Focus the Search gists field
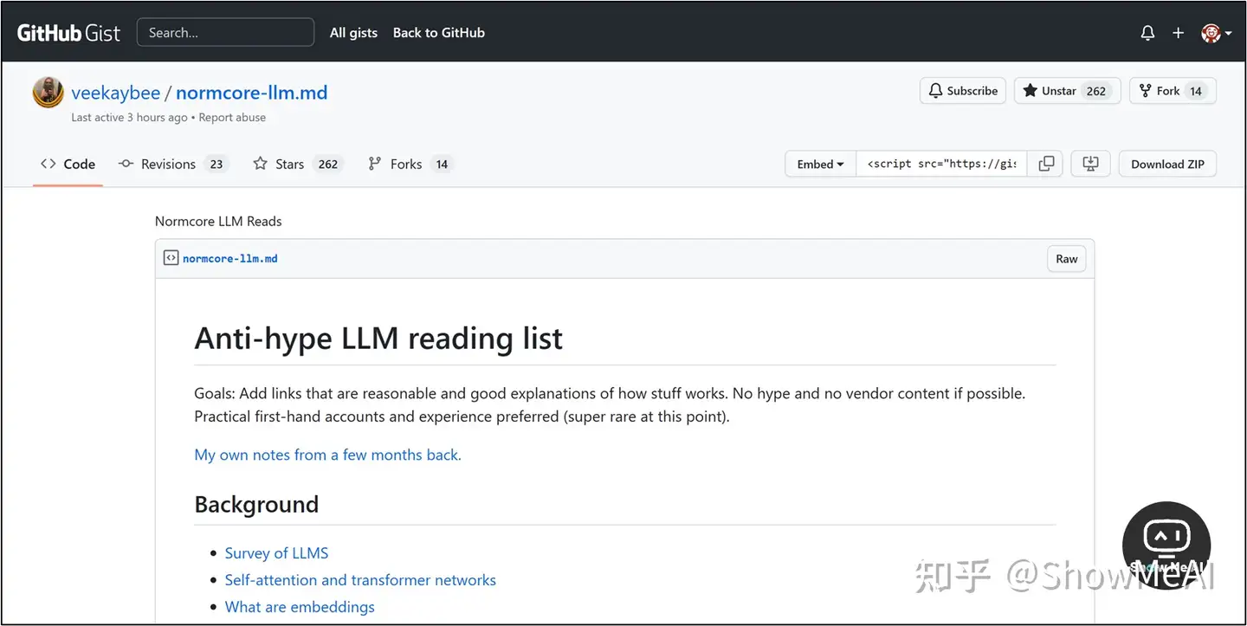Image resolution: width=1247 pixels, height=626 pixels. point(225,33)
